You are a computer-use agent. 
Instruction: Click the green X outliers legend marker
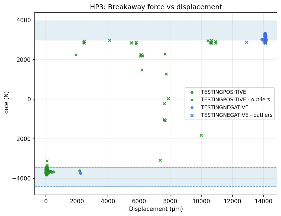(192, 100)
